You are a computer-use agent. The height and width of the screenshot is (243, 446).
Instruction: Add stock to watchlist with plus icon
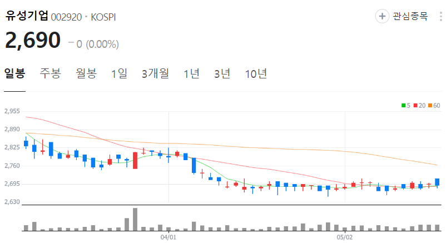[x=382, y=16]
